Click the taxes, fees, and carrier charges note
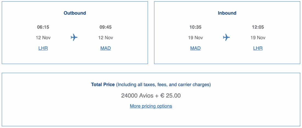Screen dimensions: 302x128 tap(164, 85)
